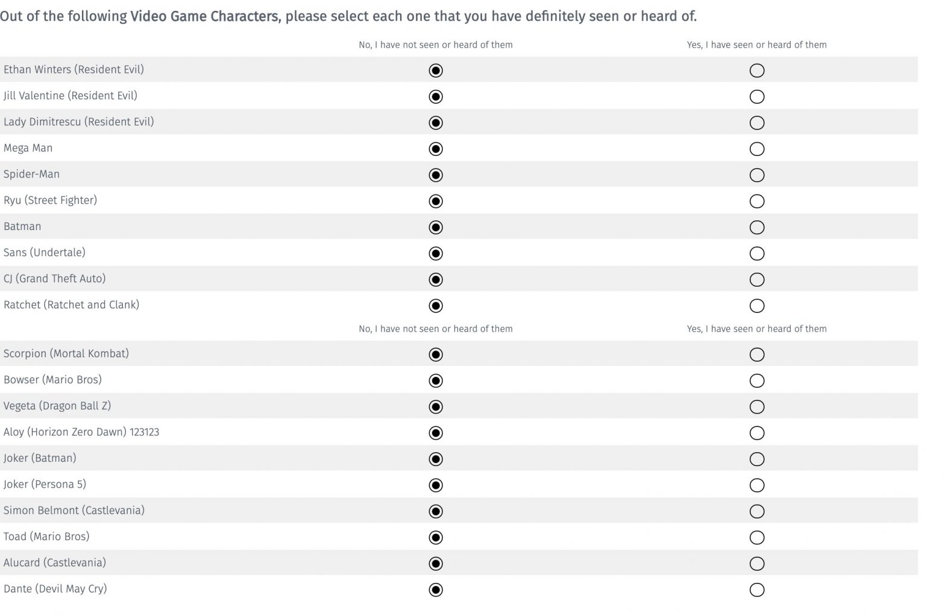The height and width of the screenshot is (616, 945).
Task: Click the No radio for Toad (Mario Bros)
Action: (435, 538)
